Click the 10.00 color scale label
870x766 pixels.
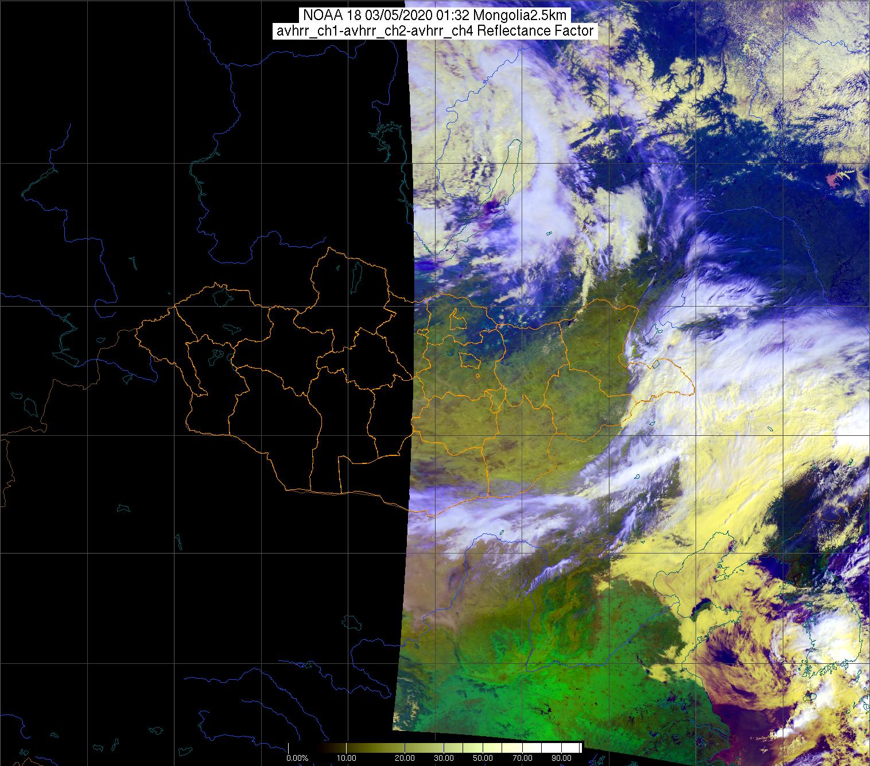[x=346, y=759]
